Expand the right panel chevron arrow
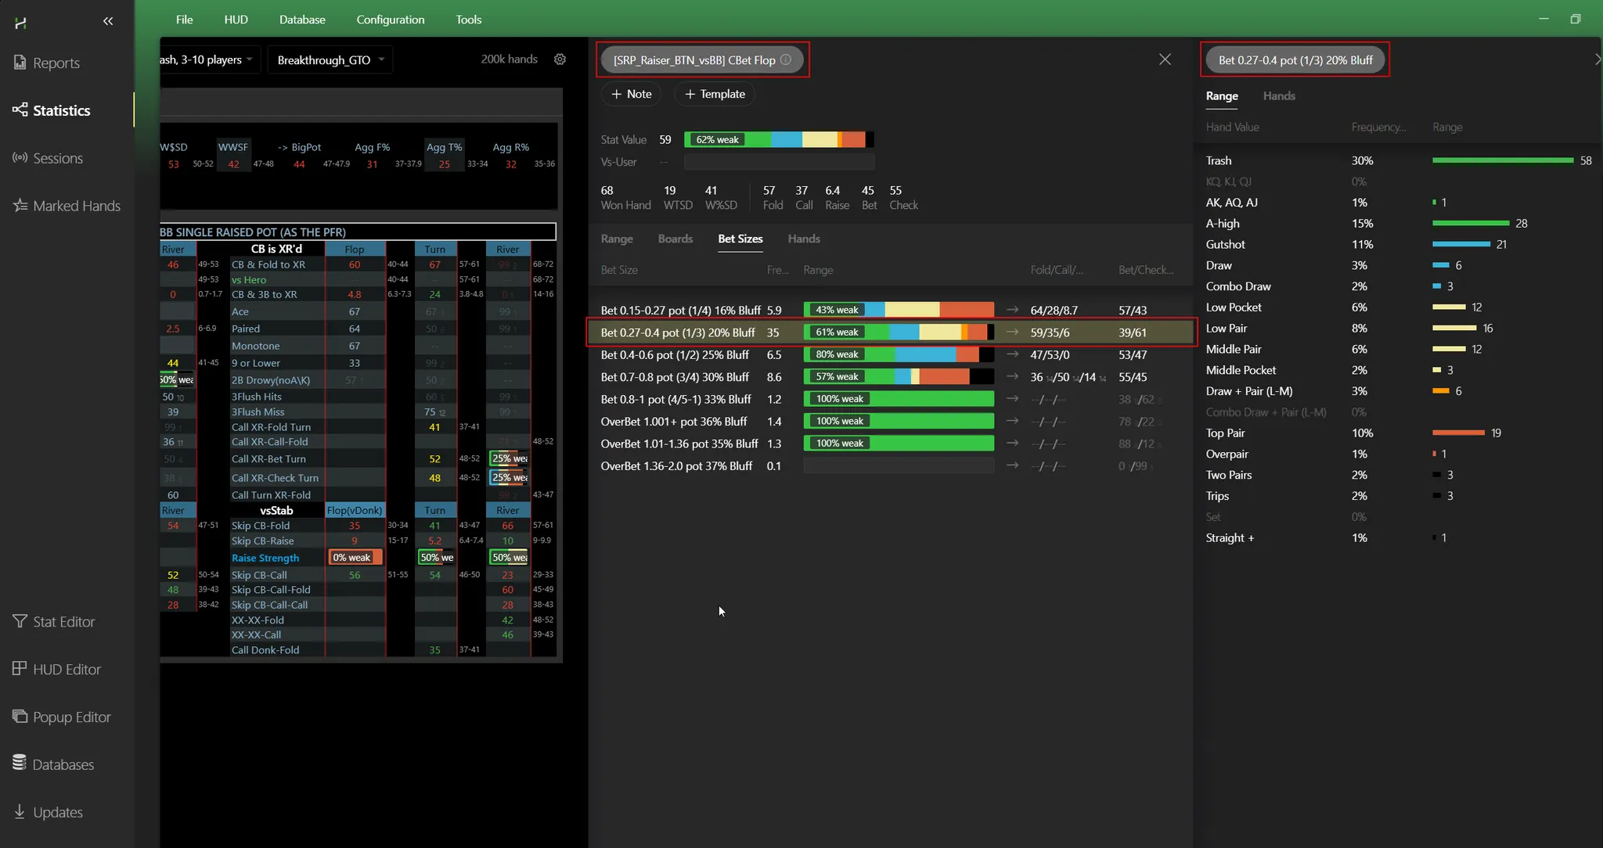This screenshot has width=1603, height=848. pyautogui.click(x=1597, y=59)
